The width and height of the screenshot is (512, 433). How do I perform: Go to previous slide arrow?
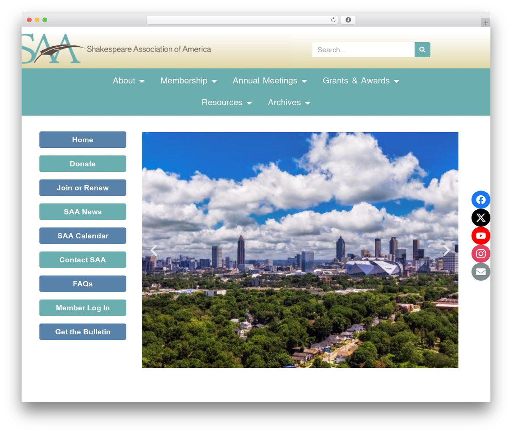(154, 250)
